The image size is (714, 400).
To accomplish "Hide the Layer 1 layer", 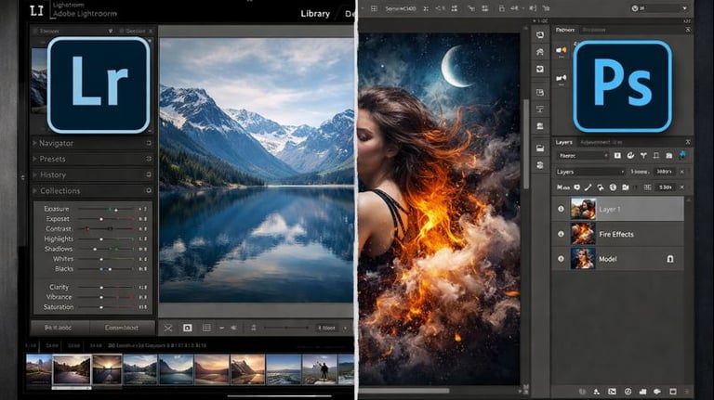I will pyautogui.click(x=561, y=209).
